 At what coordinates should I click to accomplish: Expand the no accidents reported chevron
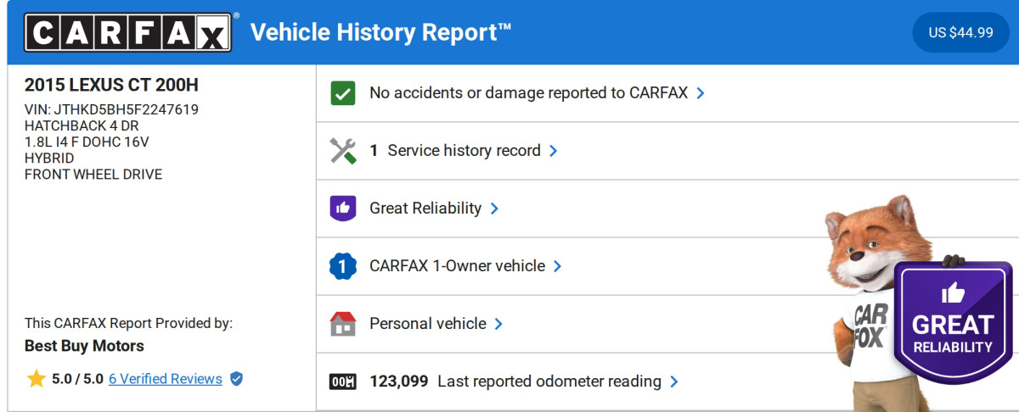[701, 93]
